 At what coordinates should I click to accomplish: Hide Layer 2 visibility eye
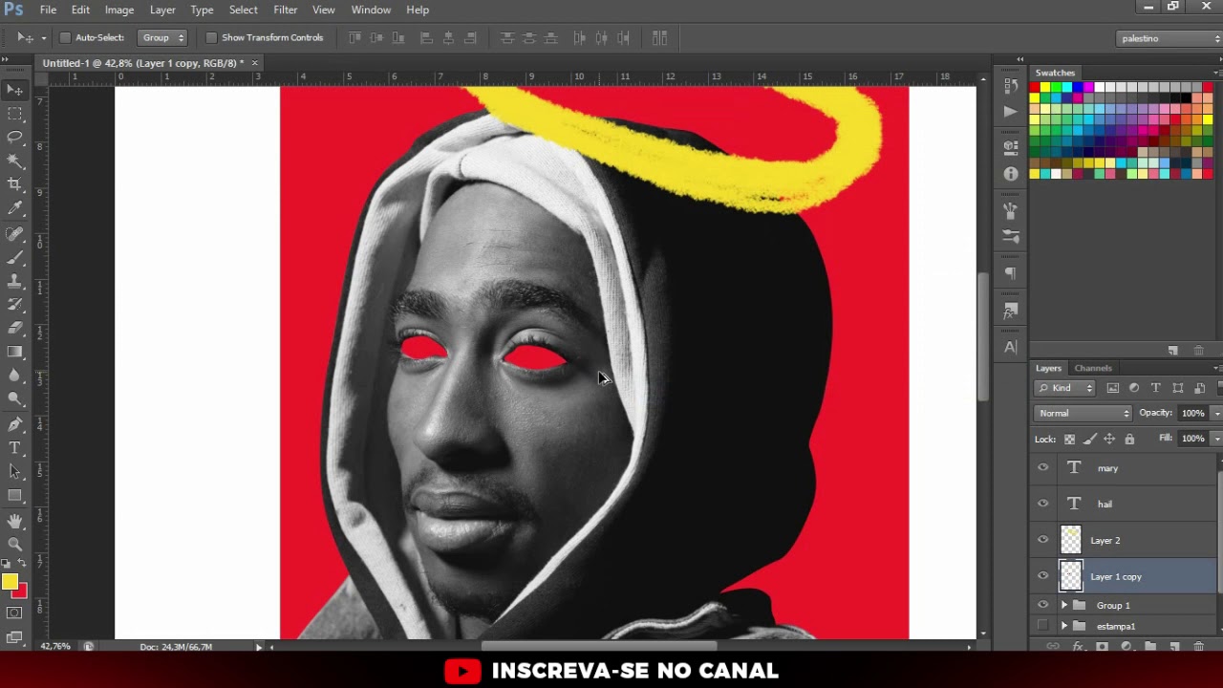pyautogui.click(x=1043, y=540)
